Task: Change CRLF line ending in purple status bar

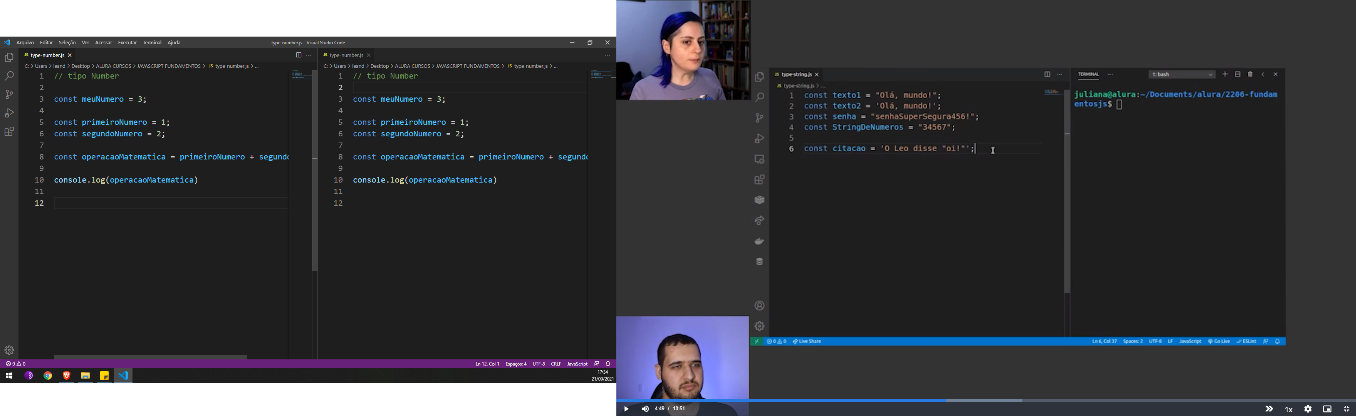Action: (x=556, y=364)
